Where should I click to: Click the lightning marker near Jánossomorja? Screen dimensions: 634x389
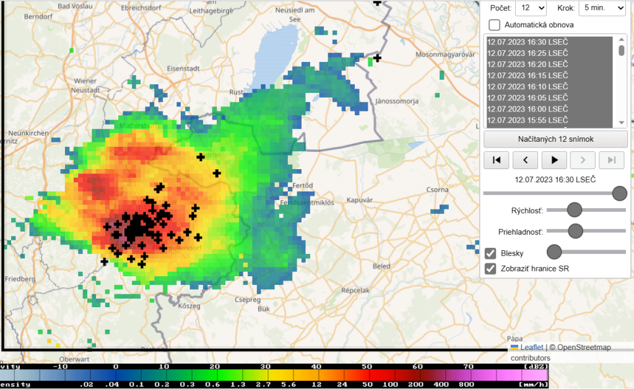376,58
